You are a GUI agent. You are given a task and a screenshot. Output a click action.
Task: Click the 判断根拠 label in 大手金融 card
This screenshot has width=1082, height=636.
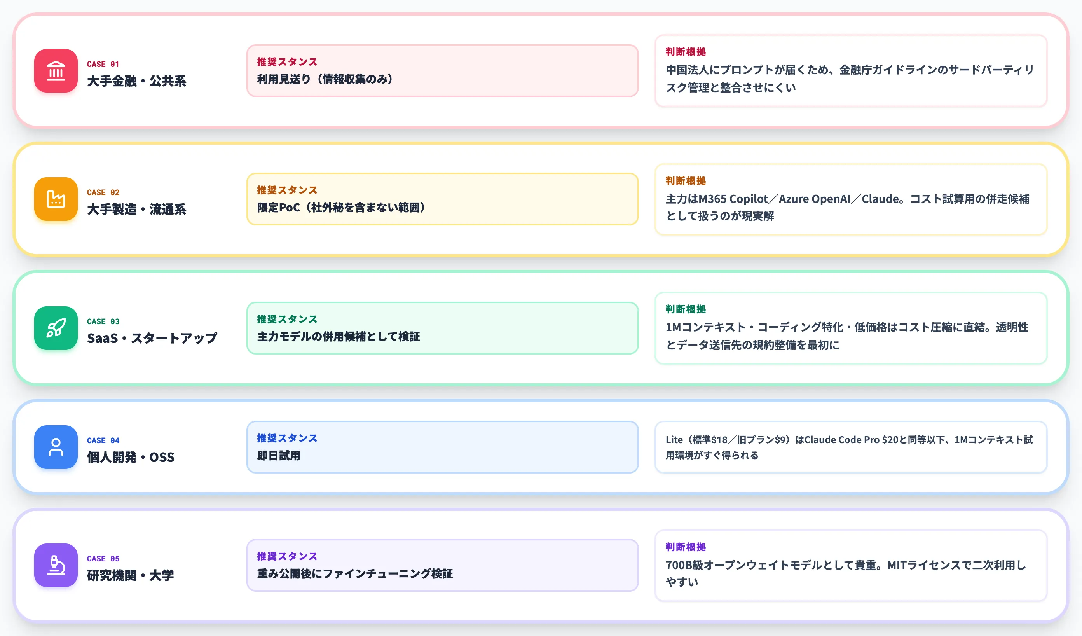[x=686, y=52]
